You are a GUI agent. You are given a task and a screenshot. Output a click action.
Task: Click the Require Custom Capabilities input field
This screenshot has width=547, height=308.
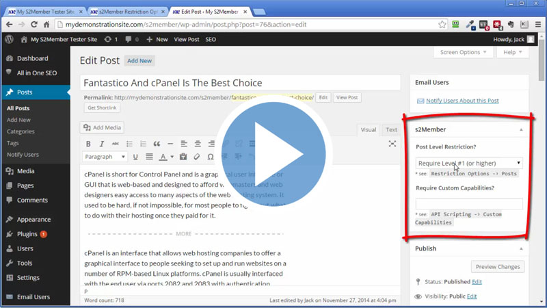click(469, 203)
